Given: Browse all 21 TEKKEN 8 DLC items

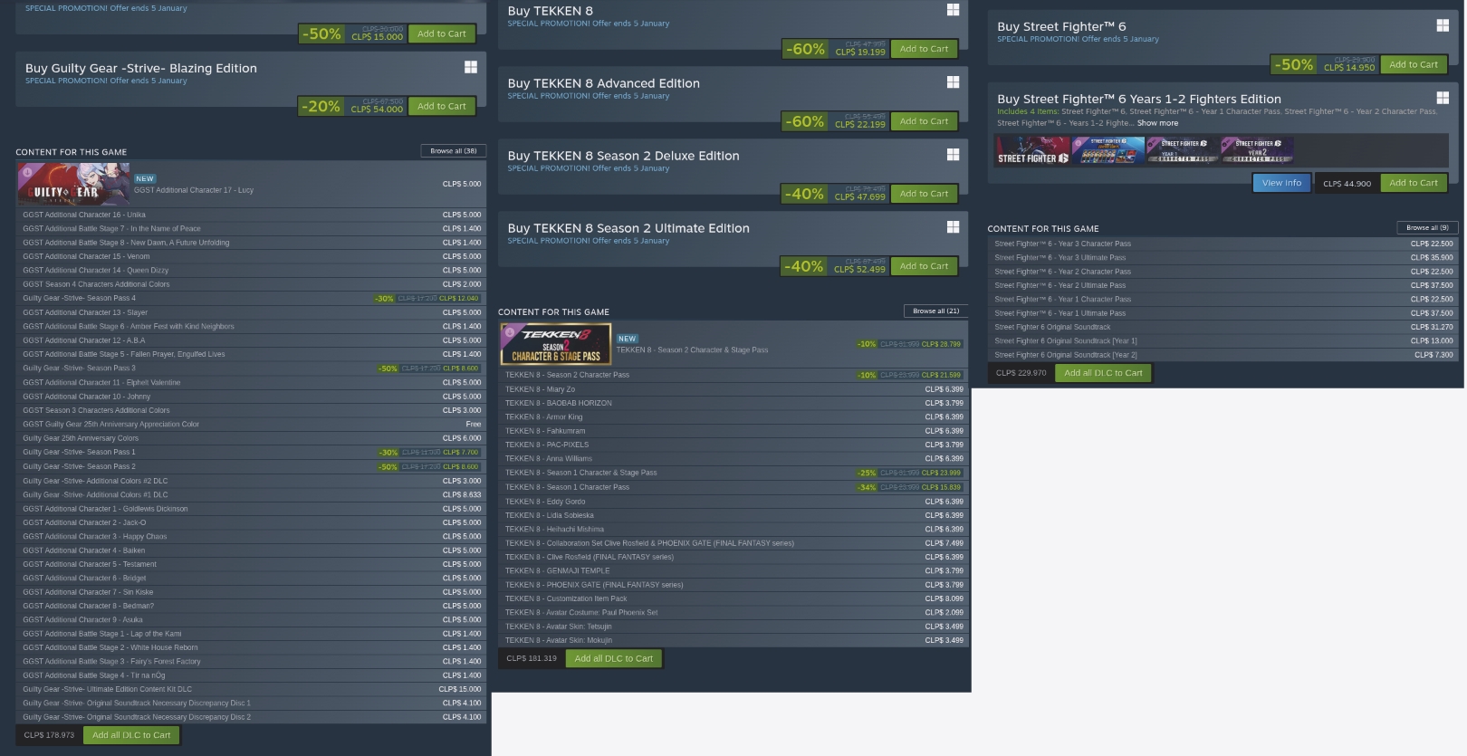Looking at the screenshot, I should 936,311.
